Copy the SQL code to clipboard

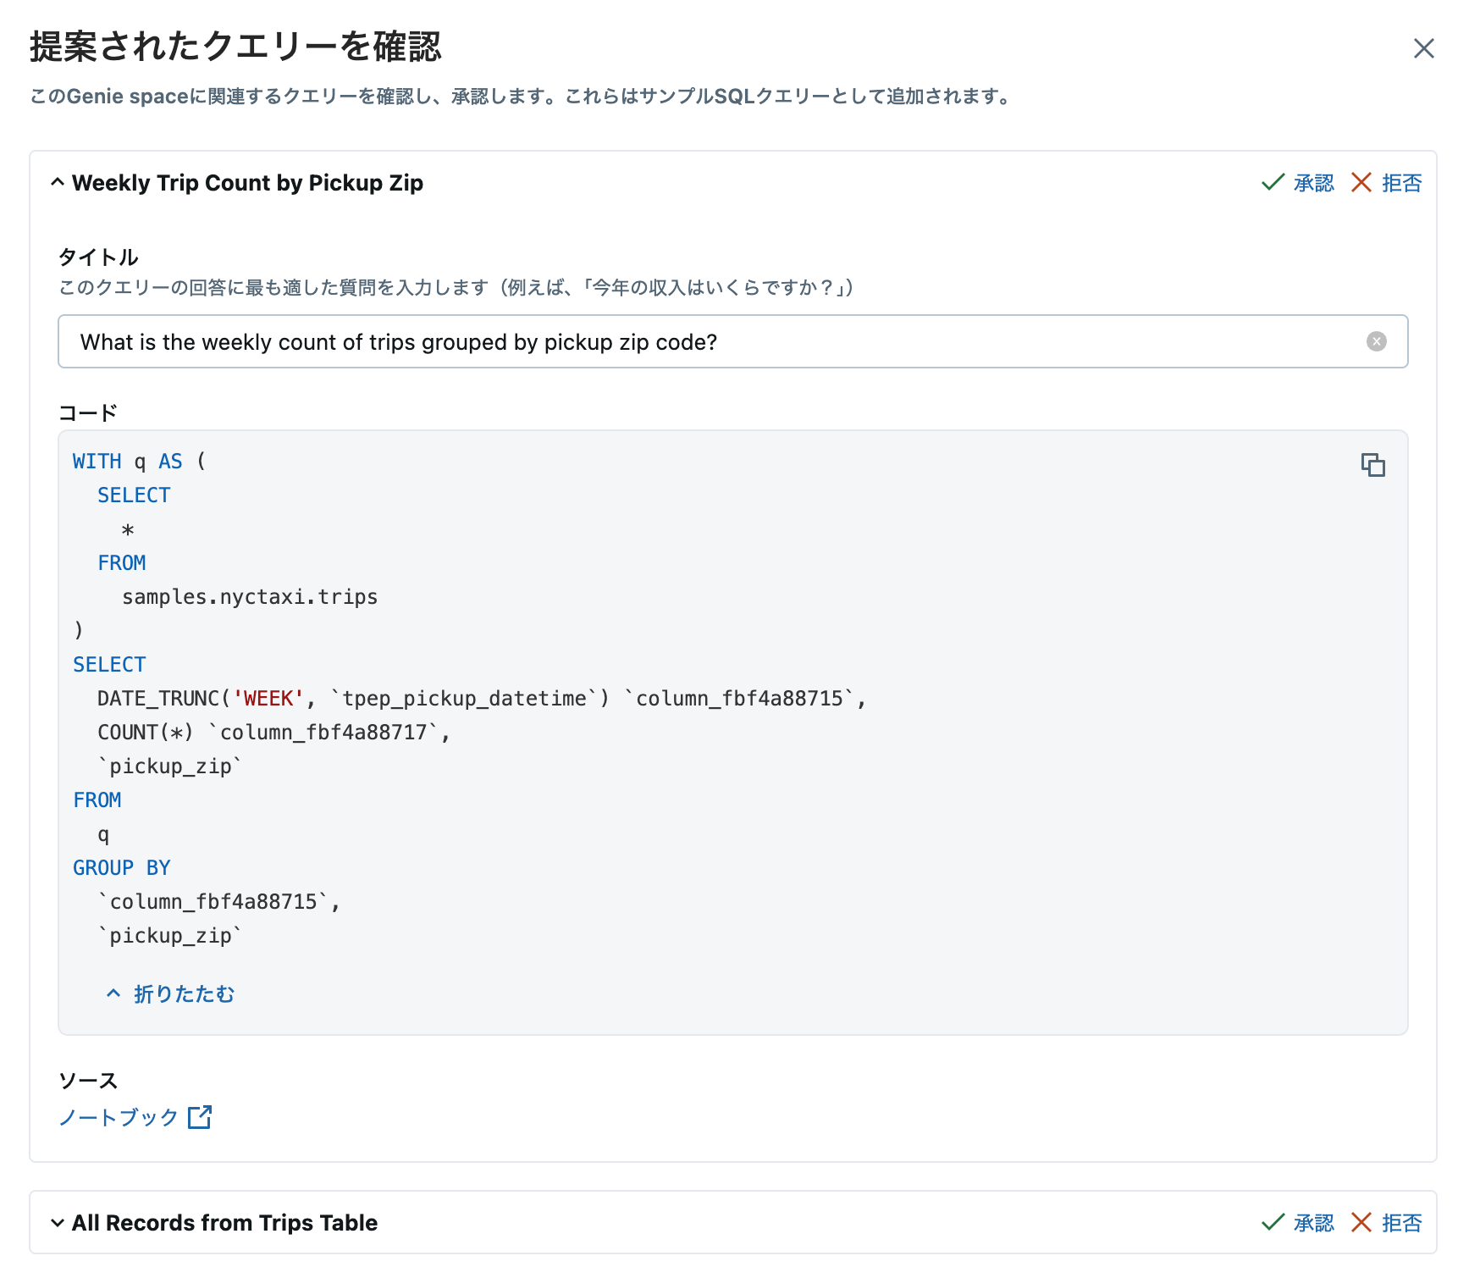coord(1373,465)
